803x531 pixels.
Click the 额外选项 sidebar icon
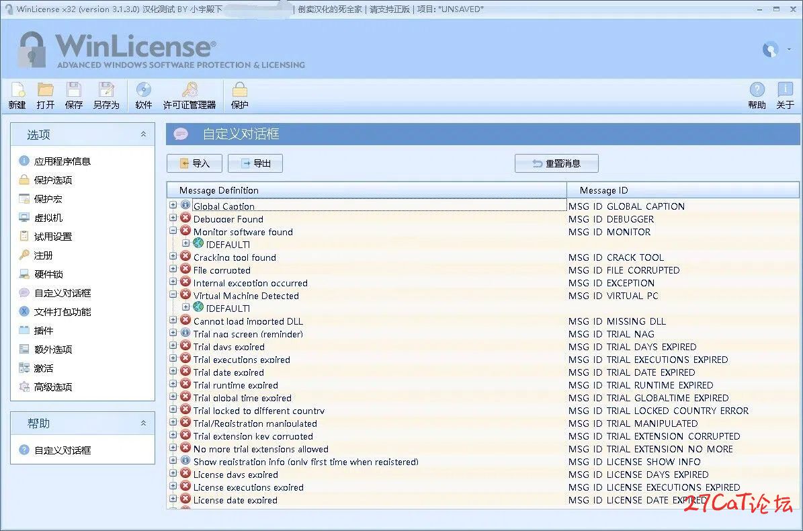click(24, 350)
